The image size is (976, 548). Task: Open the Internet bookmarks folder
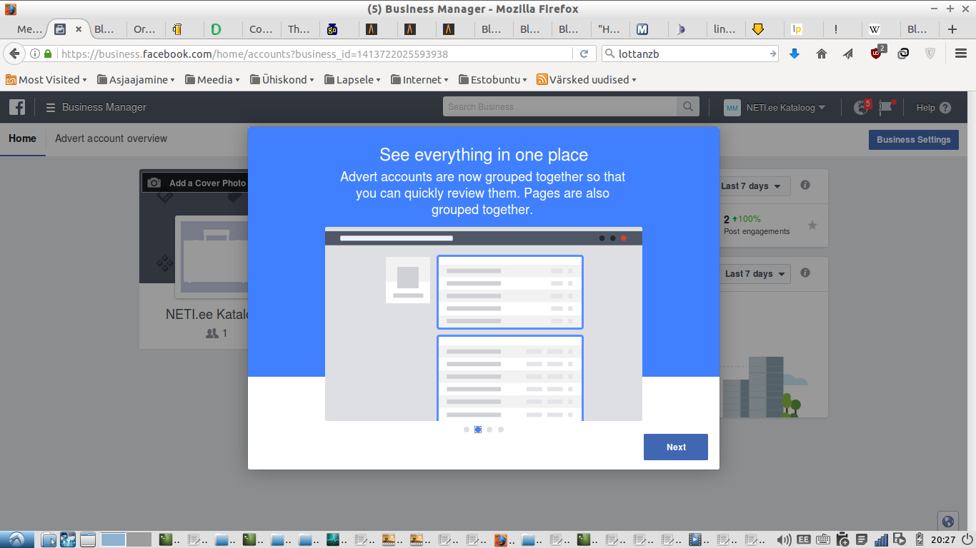point(419,80)
